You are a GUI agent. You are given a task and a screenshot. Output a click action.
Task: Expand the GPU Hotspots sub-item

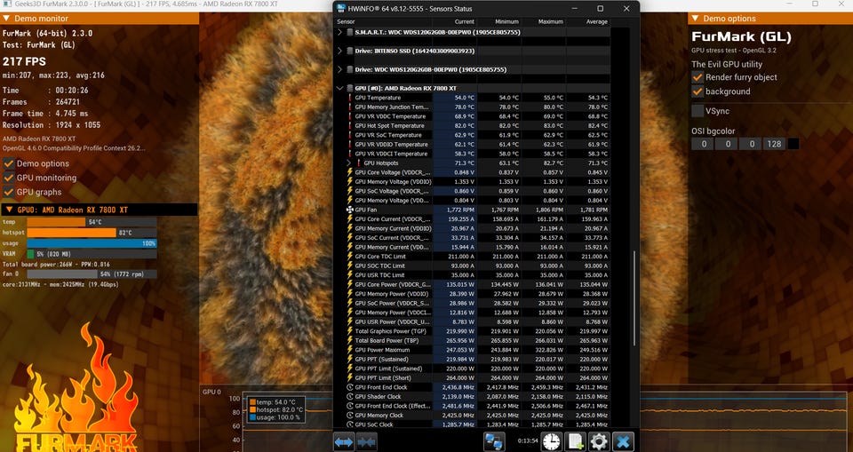pos(348,163)
